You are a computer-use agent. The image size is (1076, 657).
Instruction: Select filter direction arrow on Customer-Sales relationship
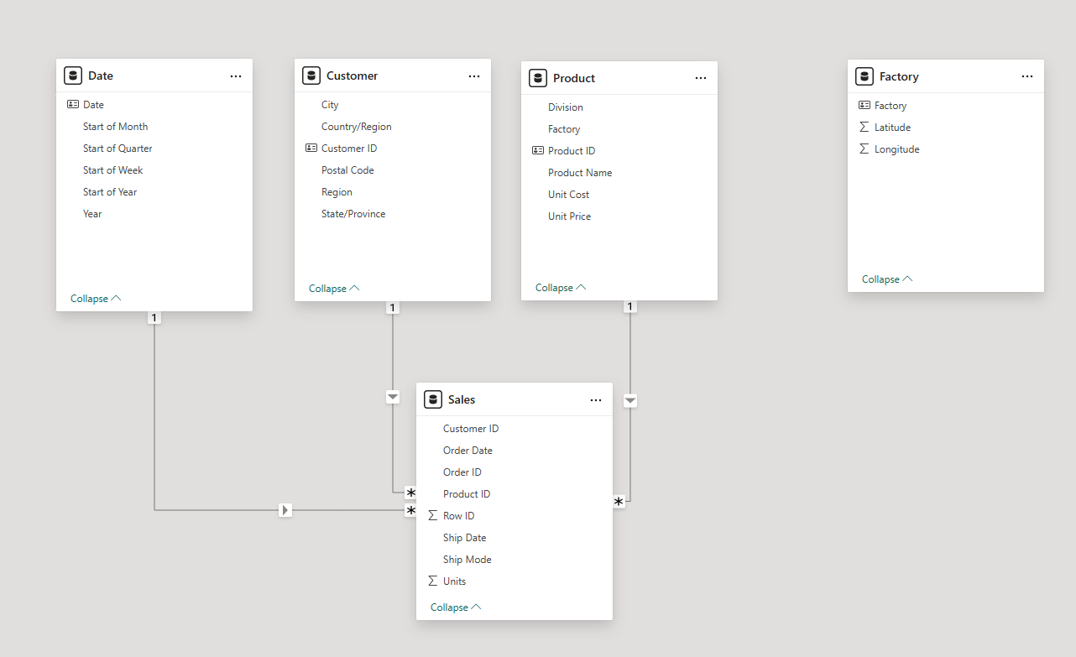(393, 396)
